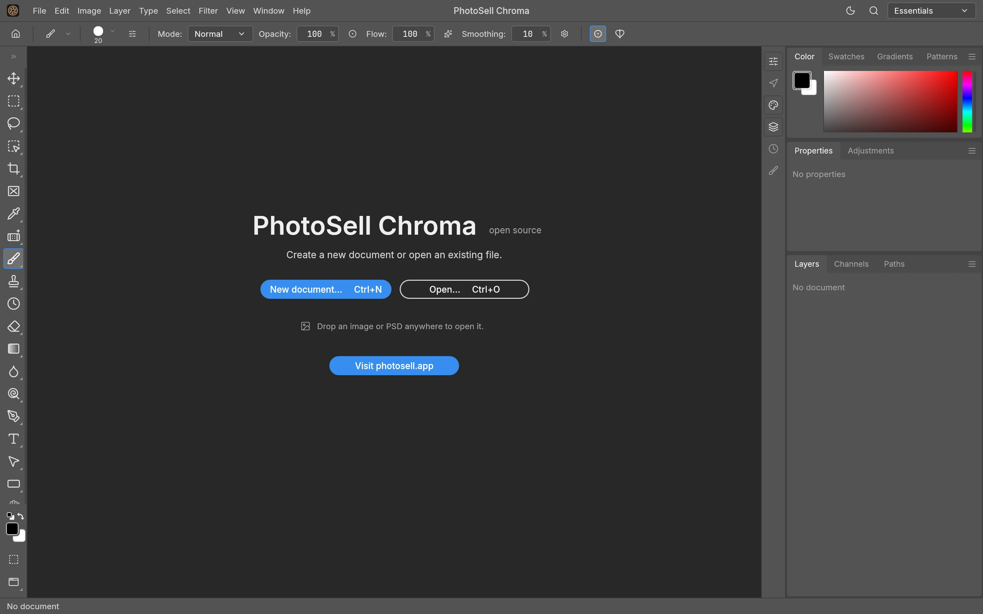Screen dimensions: 983x614
Task: Select the Object Selection tool
Action: pos(14,146)
